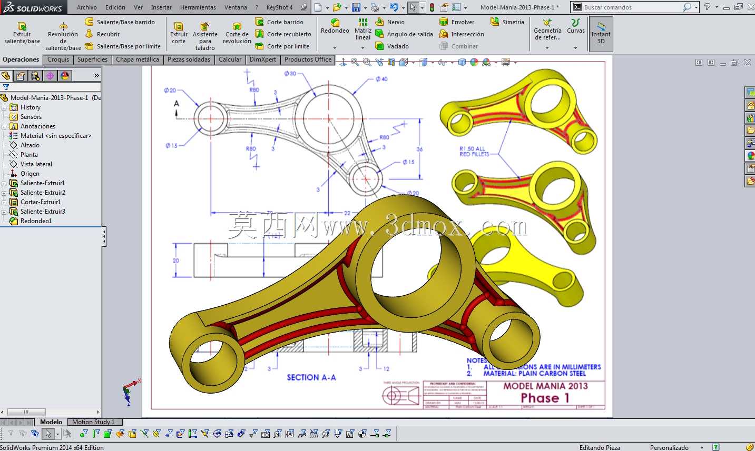This screenshot has height=451, width=755.
Task: Click the Nervio rib tool
Action: pos(390,22)
